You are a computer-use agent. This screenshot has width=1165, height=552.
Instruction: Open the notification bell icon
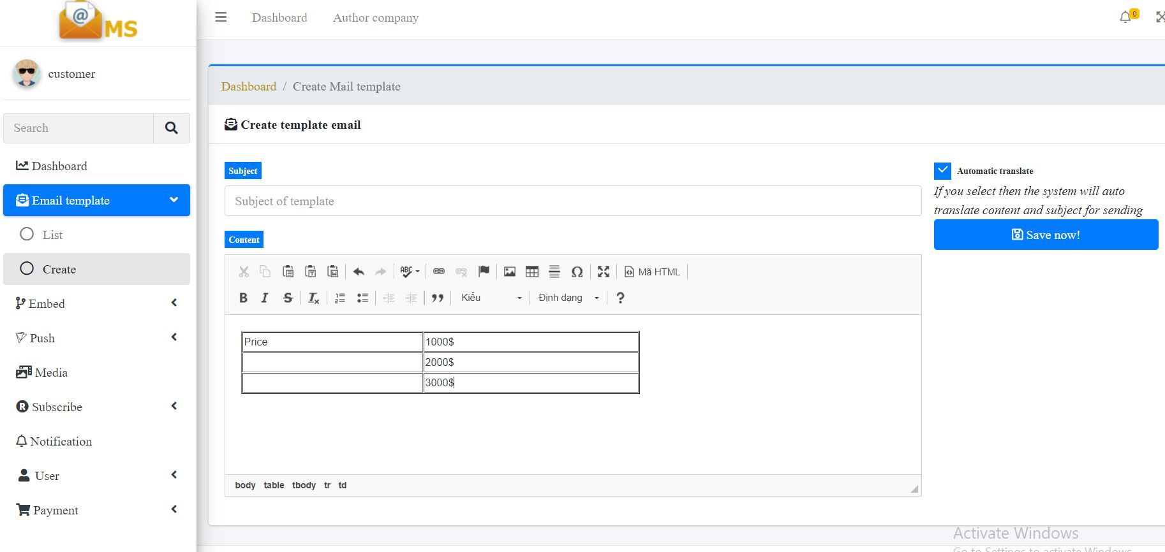tap(1125, 17)
